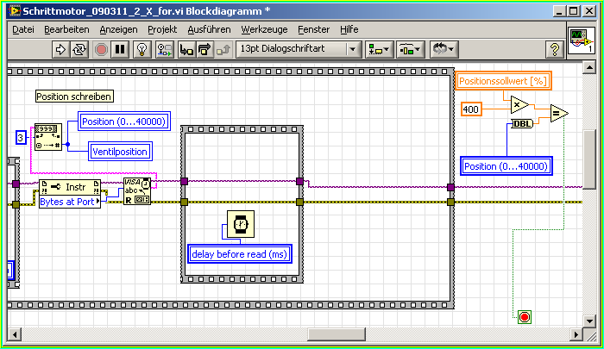Select the Multiply function node

(x=519, y=104)
